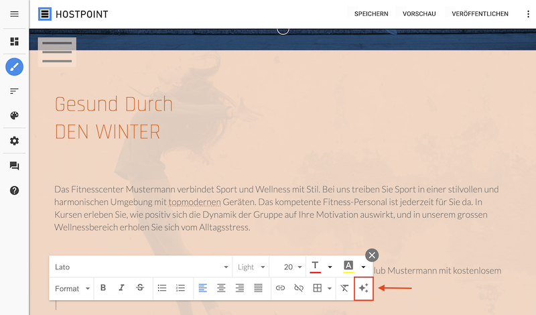
Task: Align text left
Action: [x=203, y=288]
